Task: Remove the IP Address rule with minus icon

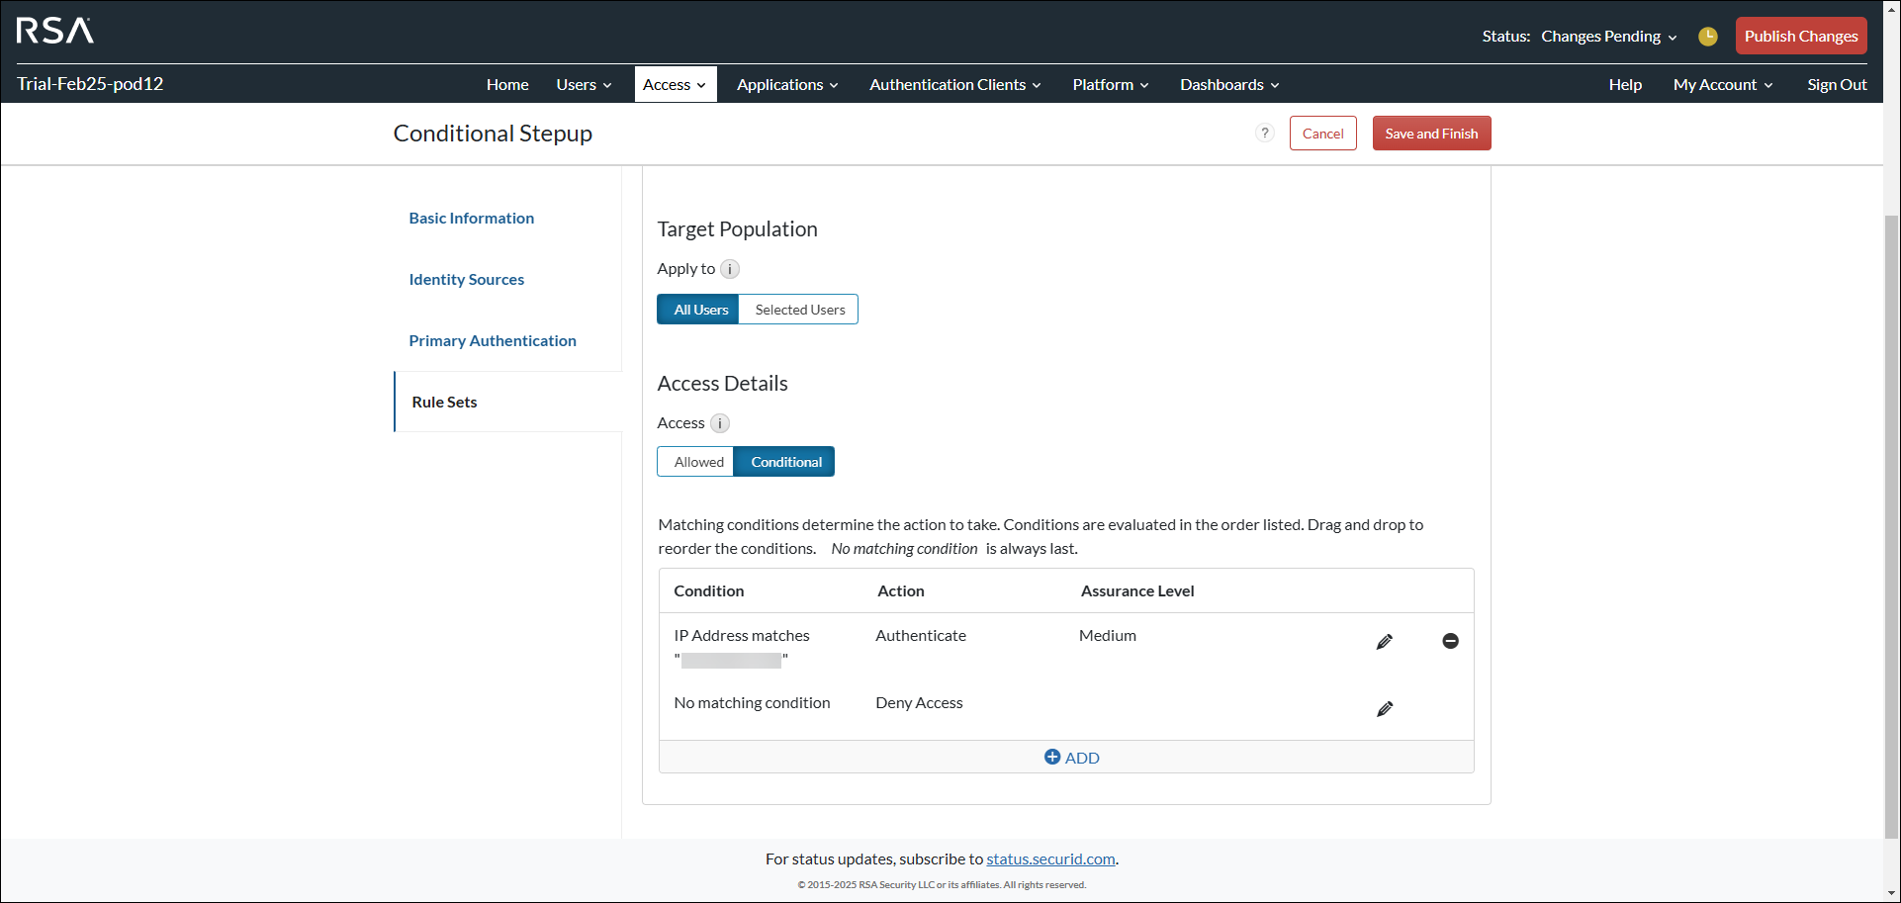Action: [x=1450, y=641]
